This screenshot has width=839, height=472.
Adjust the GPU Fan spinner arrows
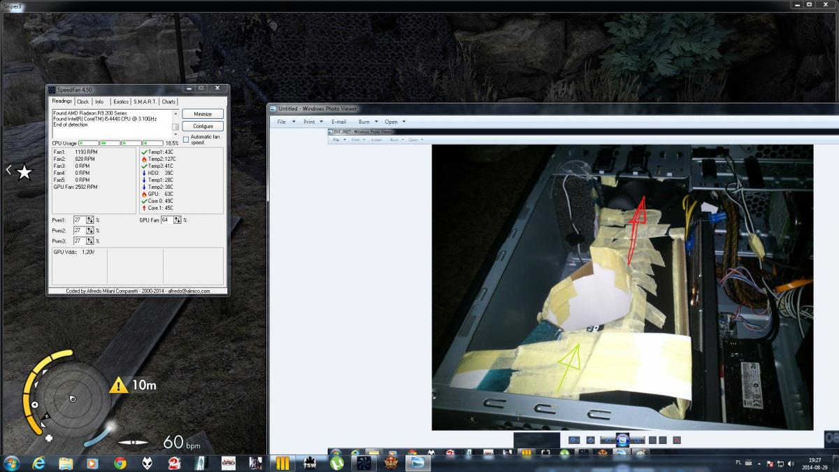pos(177,220)
